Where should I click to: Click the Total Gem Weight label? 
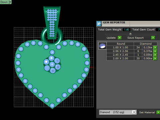coord(110,30)
